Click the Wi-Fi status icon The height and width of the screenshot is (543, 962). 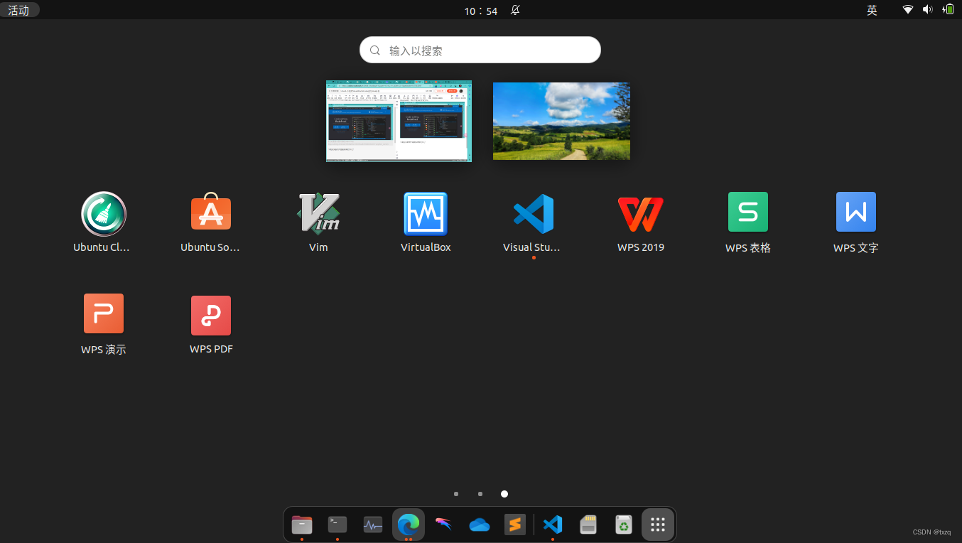(908, 10)
